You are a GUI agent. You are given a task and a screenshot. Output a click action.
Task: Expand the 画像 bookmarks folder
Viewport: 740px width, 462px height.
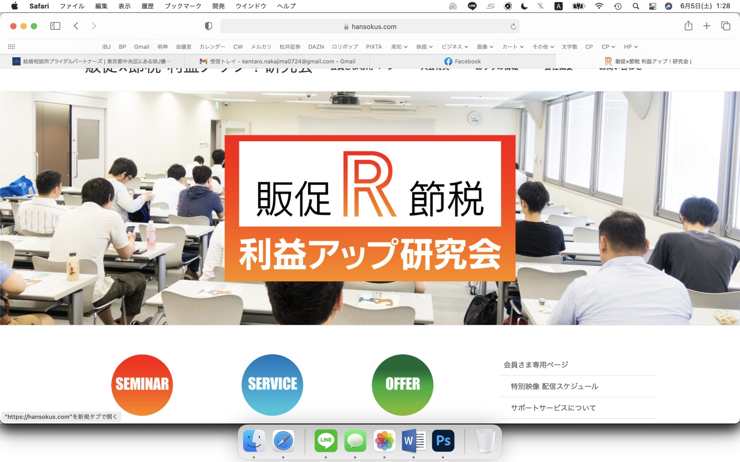485,47
